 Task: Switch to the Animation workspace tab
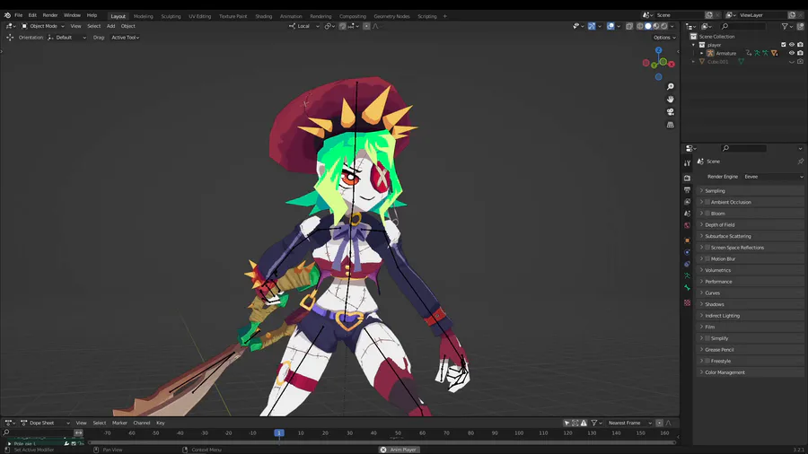[291, 16]
